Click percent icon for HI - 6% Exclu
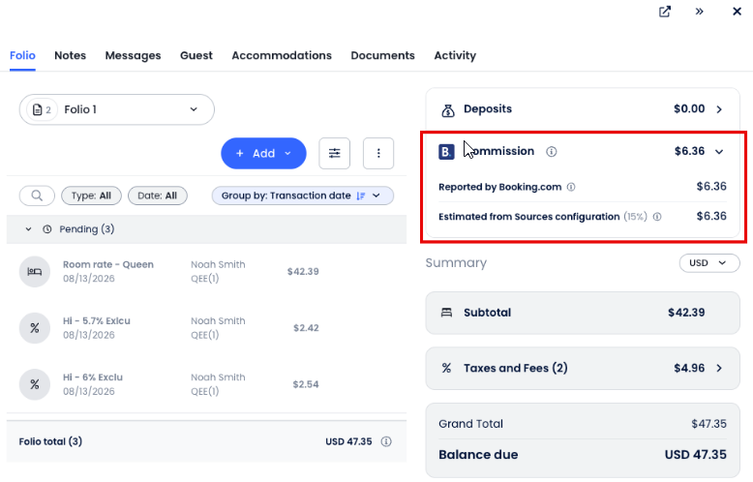 click(x=35, y=384)
